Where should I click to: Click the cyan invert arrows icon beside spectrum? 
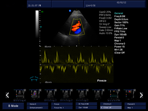[x=34, y=79]
